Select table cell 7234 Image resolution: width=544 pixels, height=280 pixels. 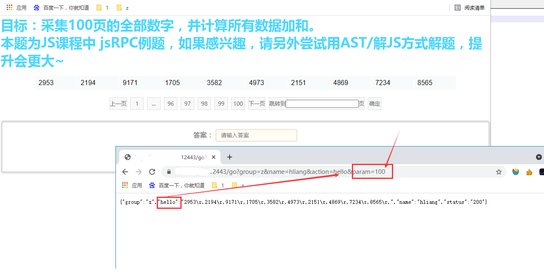point(393,83)
